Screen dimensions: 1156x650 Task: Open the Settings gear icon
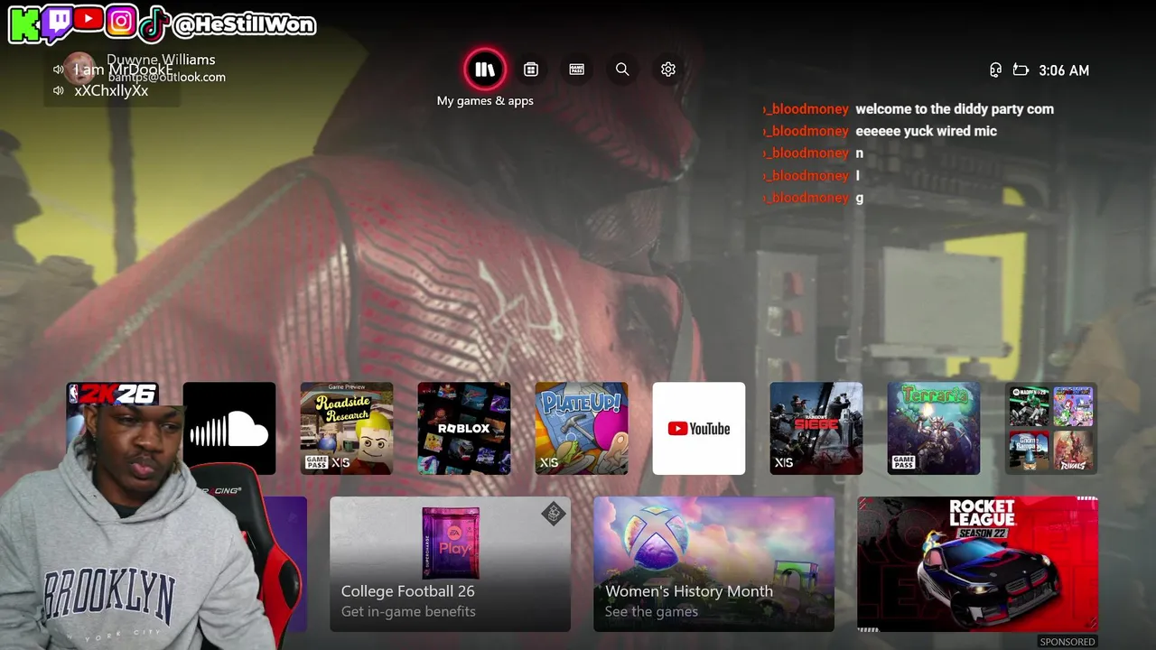pyautogui.click(x=668, y=70)
